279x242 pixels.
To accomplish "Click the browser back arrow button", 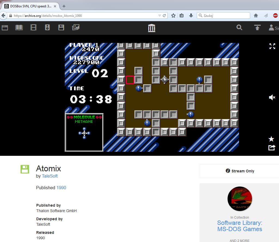I will point(3,16).
